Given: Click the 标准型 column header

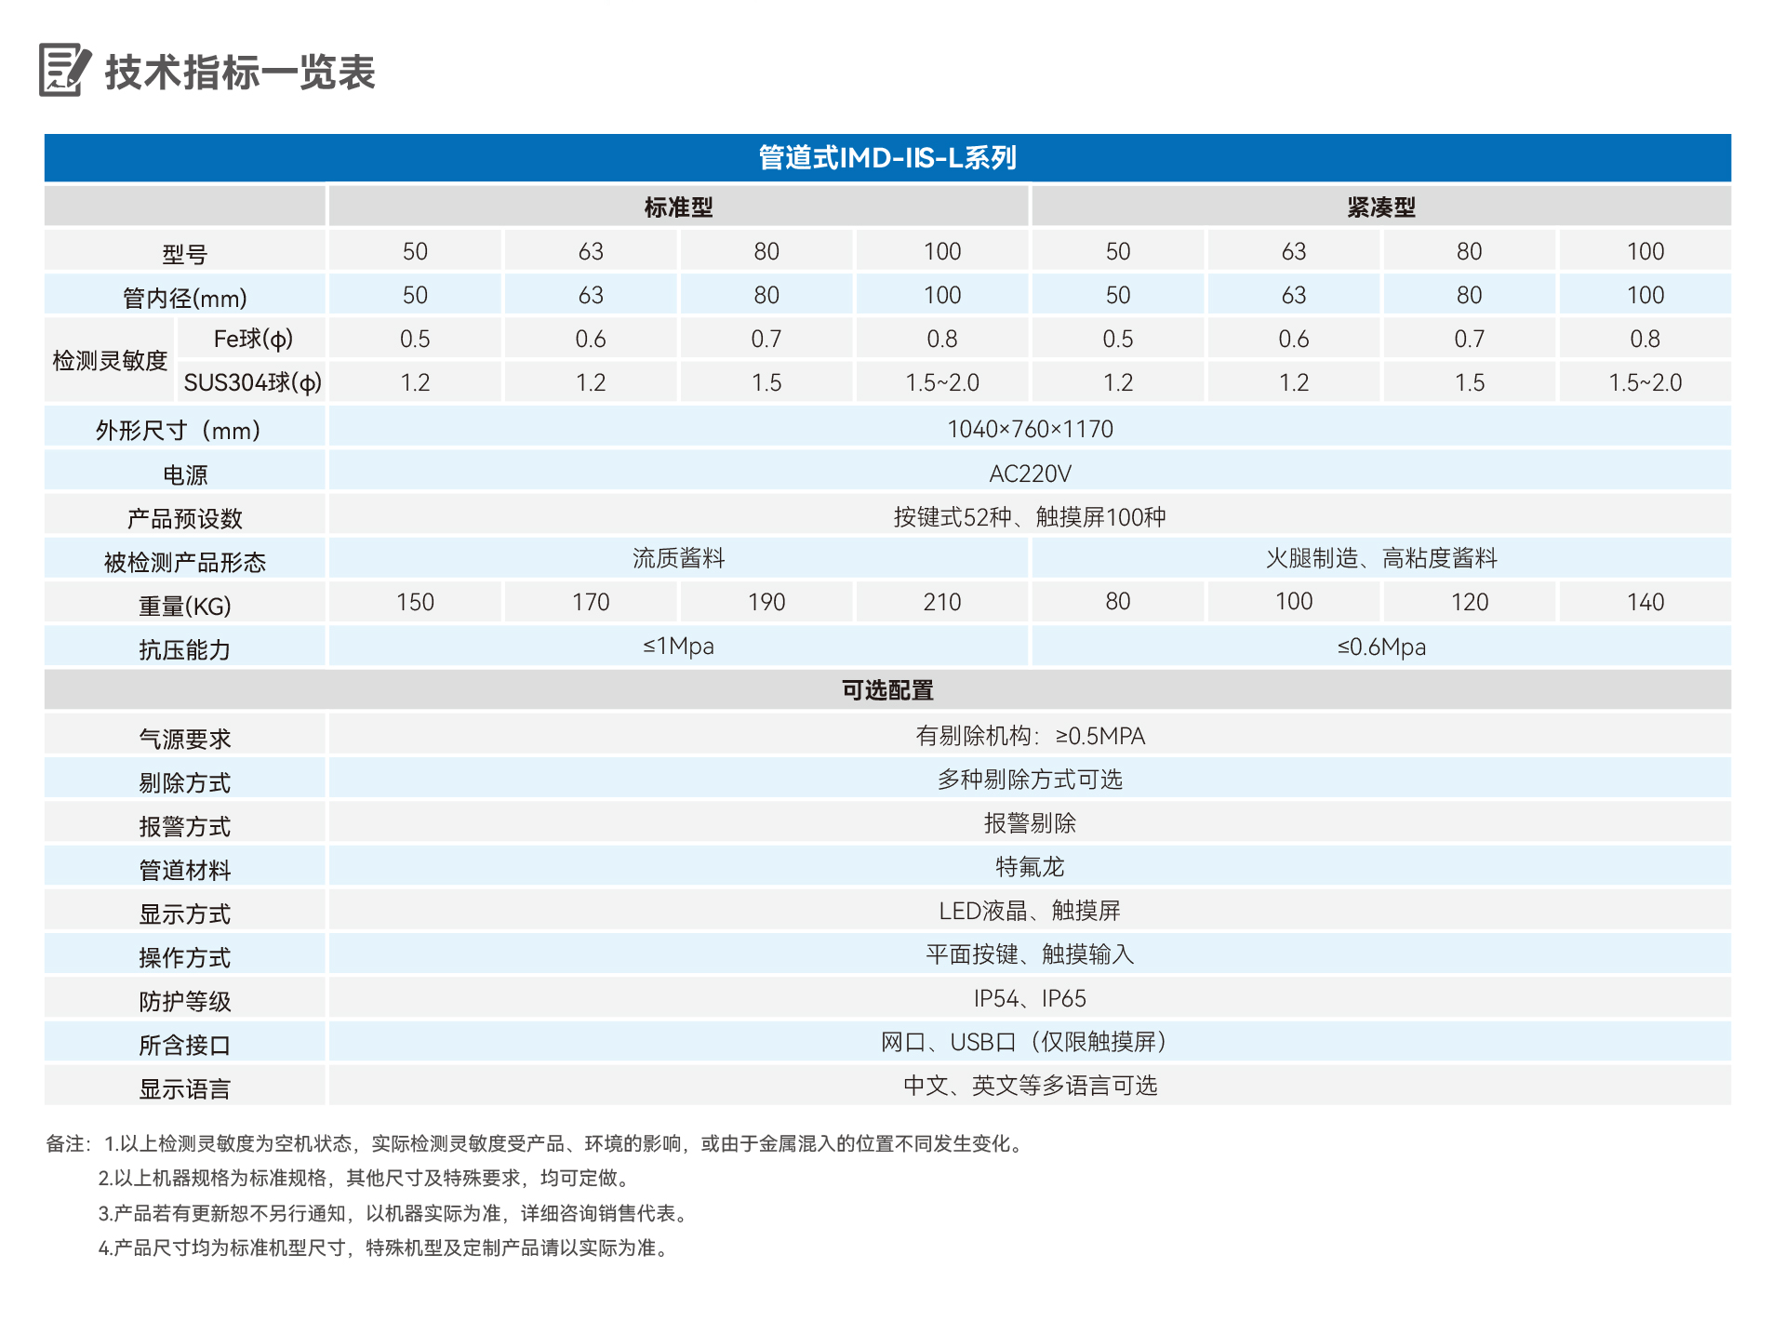Looking at the screenshot, I should [x=678, y=207].
